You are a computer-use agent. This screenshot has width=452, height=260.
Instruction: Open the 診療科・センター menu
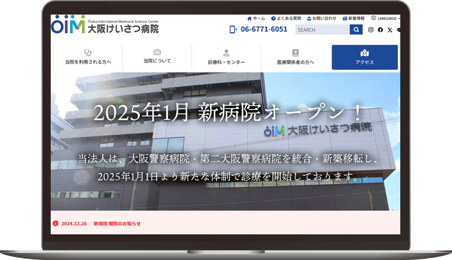tap(226, 57)
